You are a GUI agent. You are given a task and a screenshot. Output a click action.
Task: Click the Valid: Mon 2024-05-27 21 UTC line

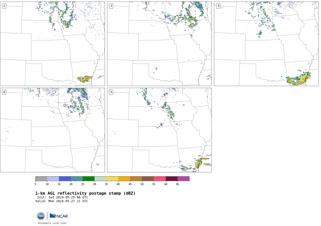tap(62, 201)
